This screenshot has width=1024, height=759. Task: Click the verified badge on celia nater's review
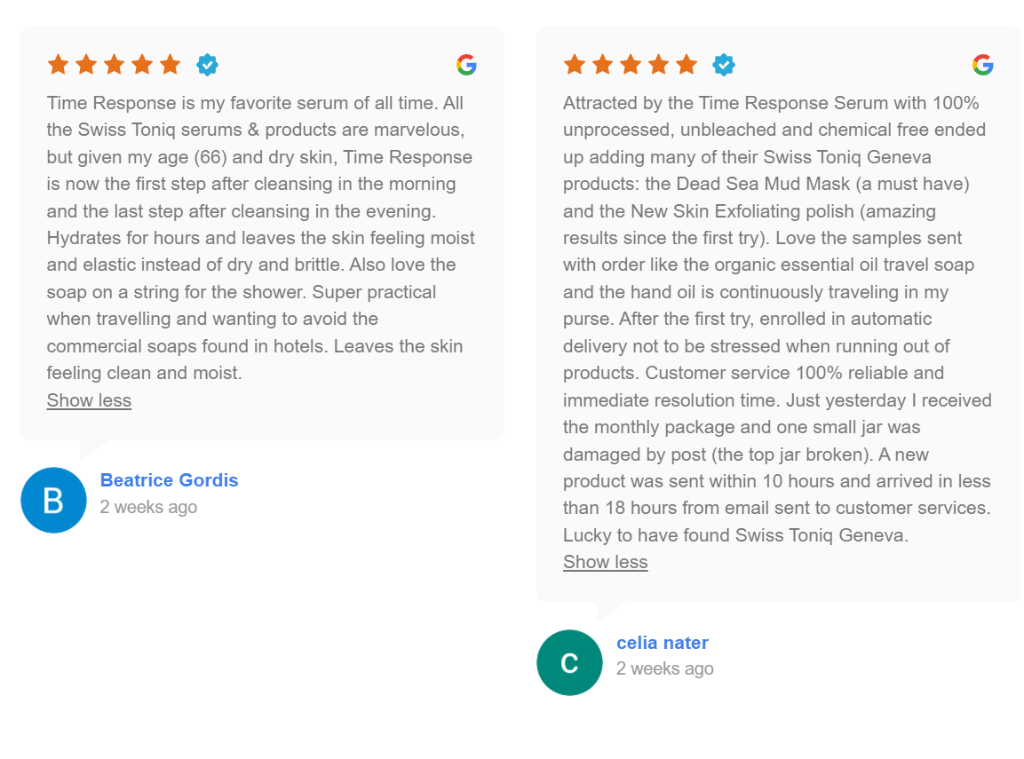pyautogui.click(x=724, y=65)
